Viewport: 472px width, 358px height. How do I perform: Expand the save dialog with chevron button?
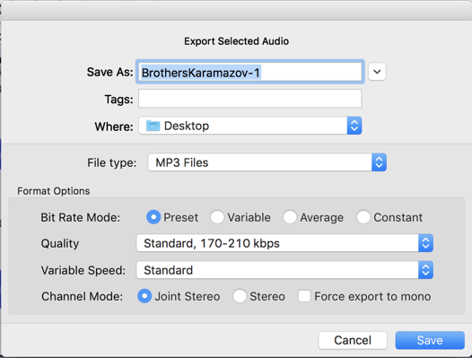tap(377, 72)
